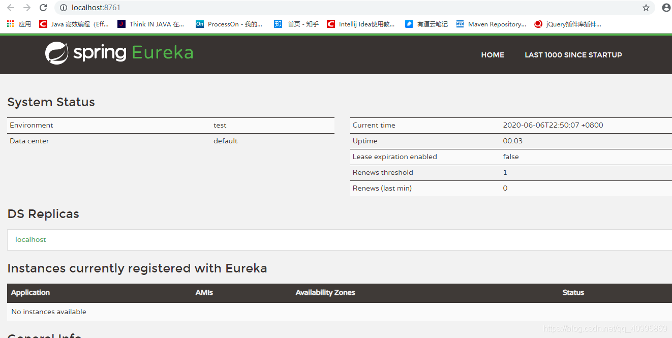Open 有道云笔记 bookmark
Screen dimensions: 672x338
(426, 24)
